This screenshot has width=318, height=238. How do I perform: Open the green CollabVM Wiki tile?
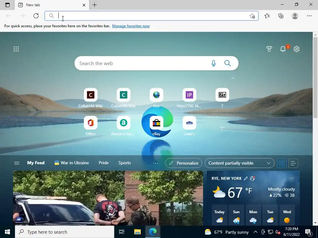click(123, 95)
